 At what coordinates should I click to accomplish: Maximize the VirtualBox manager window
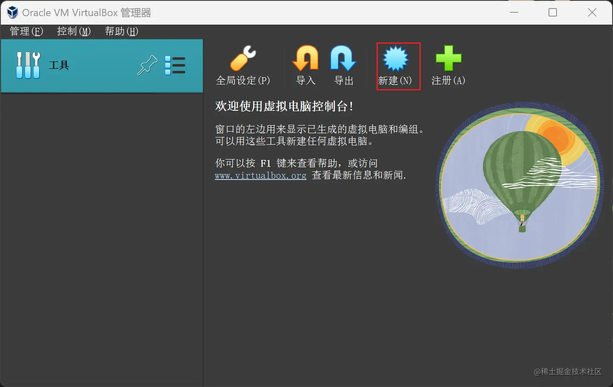[x=553, y=12]
